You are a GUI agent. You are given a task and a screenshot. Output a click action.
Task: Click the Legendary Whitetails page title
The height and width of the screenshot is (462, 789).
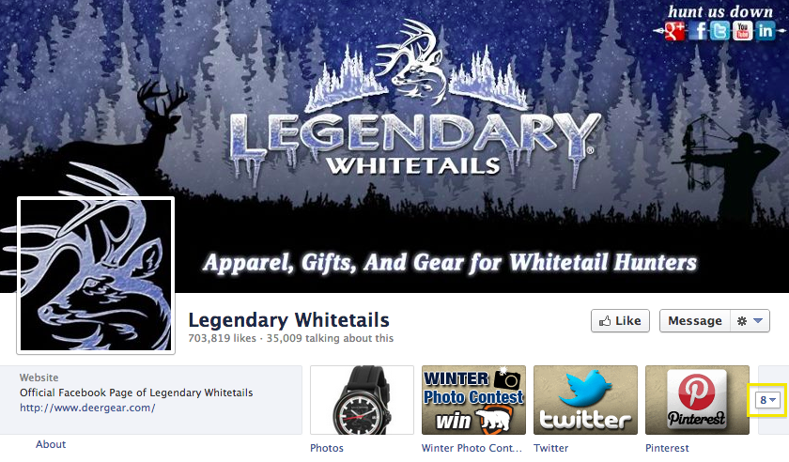pyautogui.click(x=289, y=320)
